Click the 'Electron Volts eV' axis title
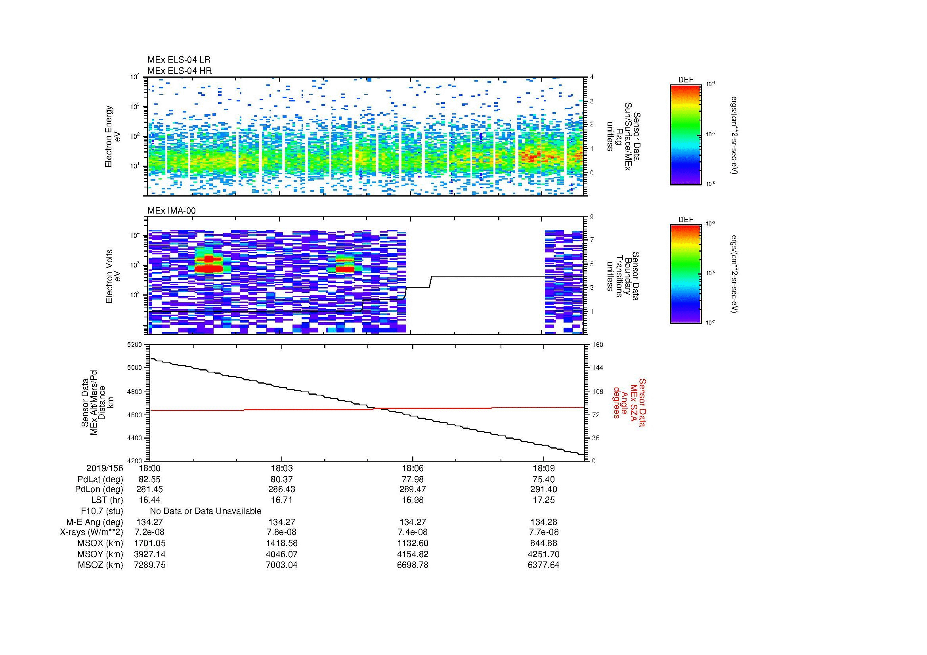The width and height of the screenshot is (927, 655). (x=113, y=276)
